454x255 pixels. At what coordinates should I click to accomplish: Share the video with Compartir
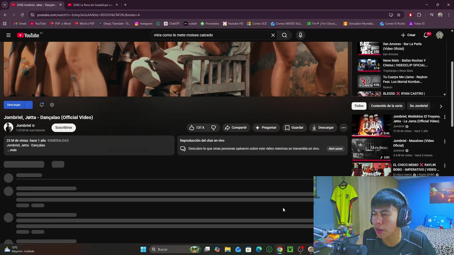(236, 127)
